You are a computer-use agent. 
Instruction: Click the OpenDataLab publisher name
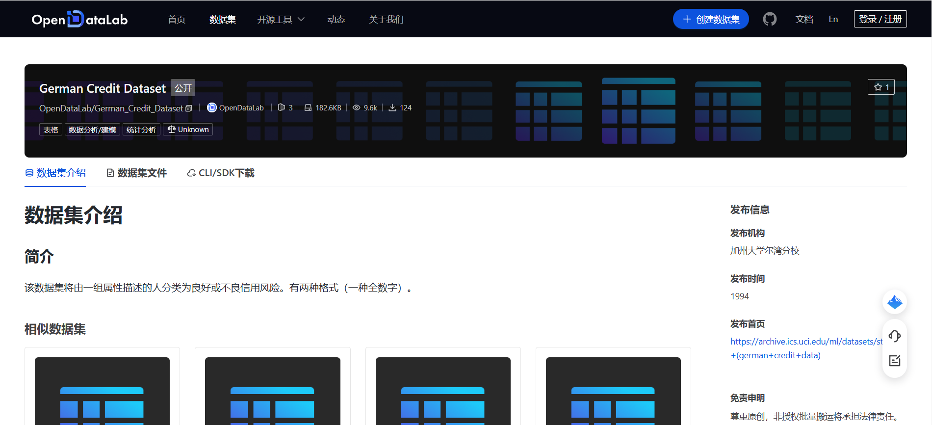tap(241, 107)
